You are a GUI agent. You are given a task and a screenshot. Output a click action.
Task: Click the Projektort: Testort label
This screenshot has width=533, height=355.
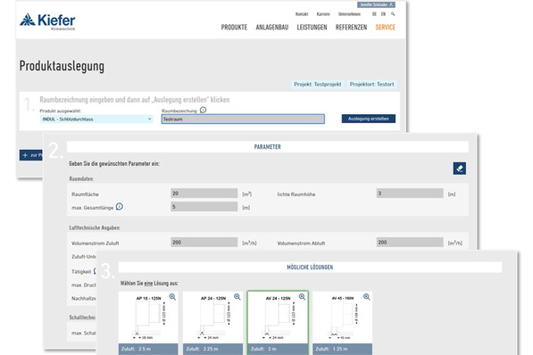(x=372, y=84)
